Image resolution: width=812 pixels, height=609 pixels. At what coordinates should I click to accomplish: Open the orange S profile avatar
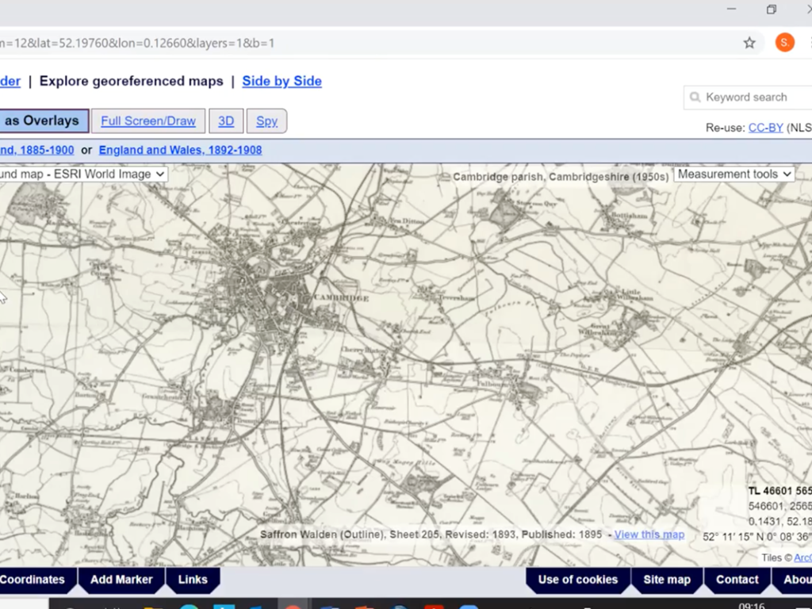tap(784, 43)
